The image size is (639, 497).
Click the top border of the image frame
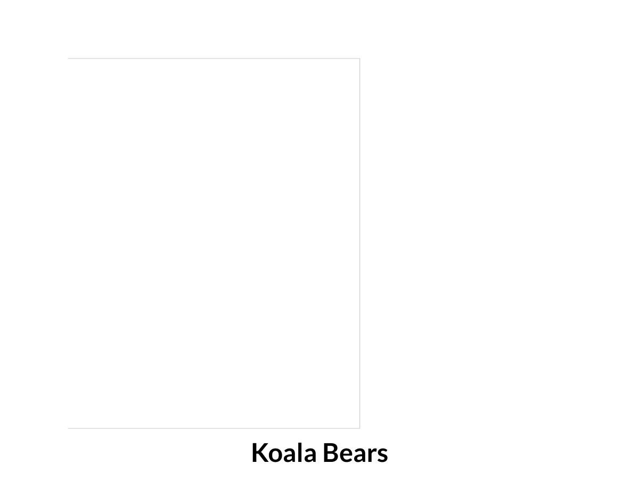(x=213, y=59)
